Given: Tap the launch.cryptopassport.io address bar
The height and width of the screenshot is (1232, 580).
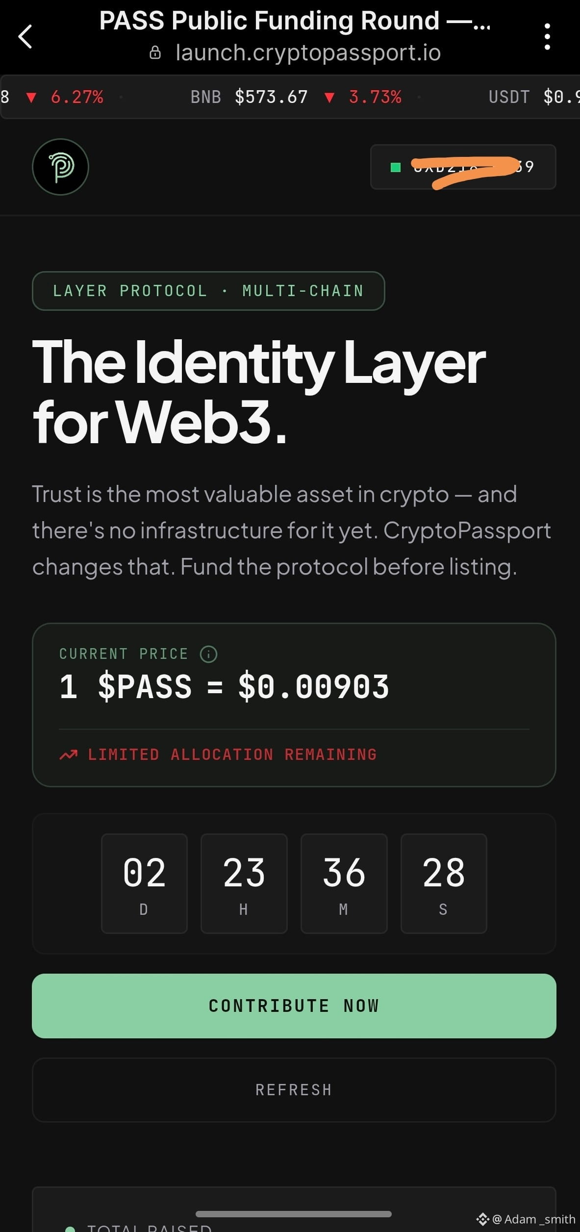Looking at the screenshot, I should tap(308, 53).
